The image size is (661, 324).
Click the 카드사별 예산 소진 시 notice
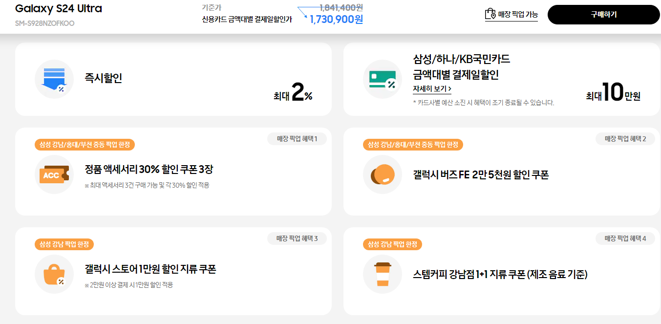pos(484,103)
